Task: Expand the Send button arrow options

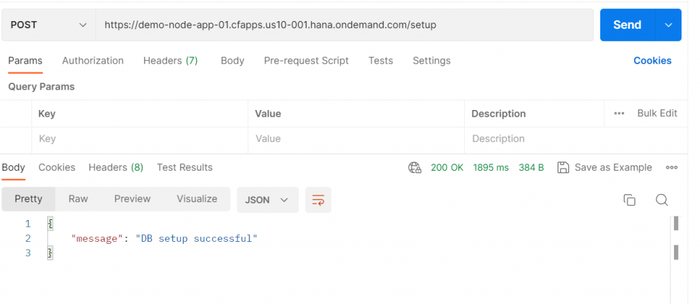Action: pyautogui.click(x=669, y=25)
